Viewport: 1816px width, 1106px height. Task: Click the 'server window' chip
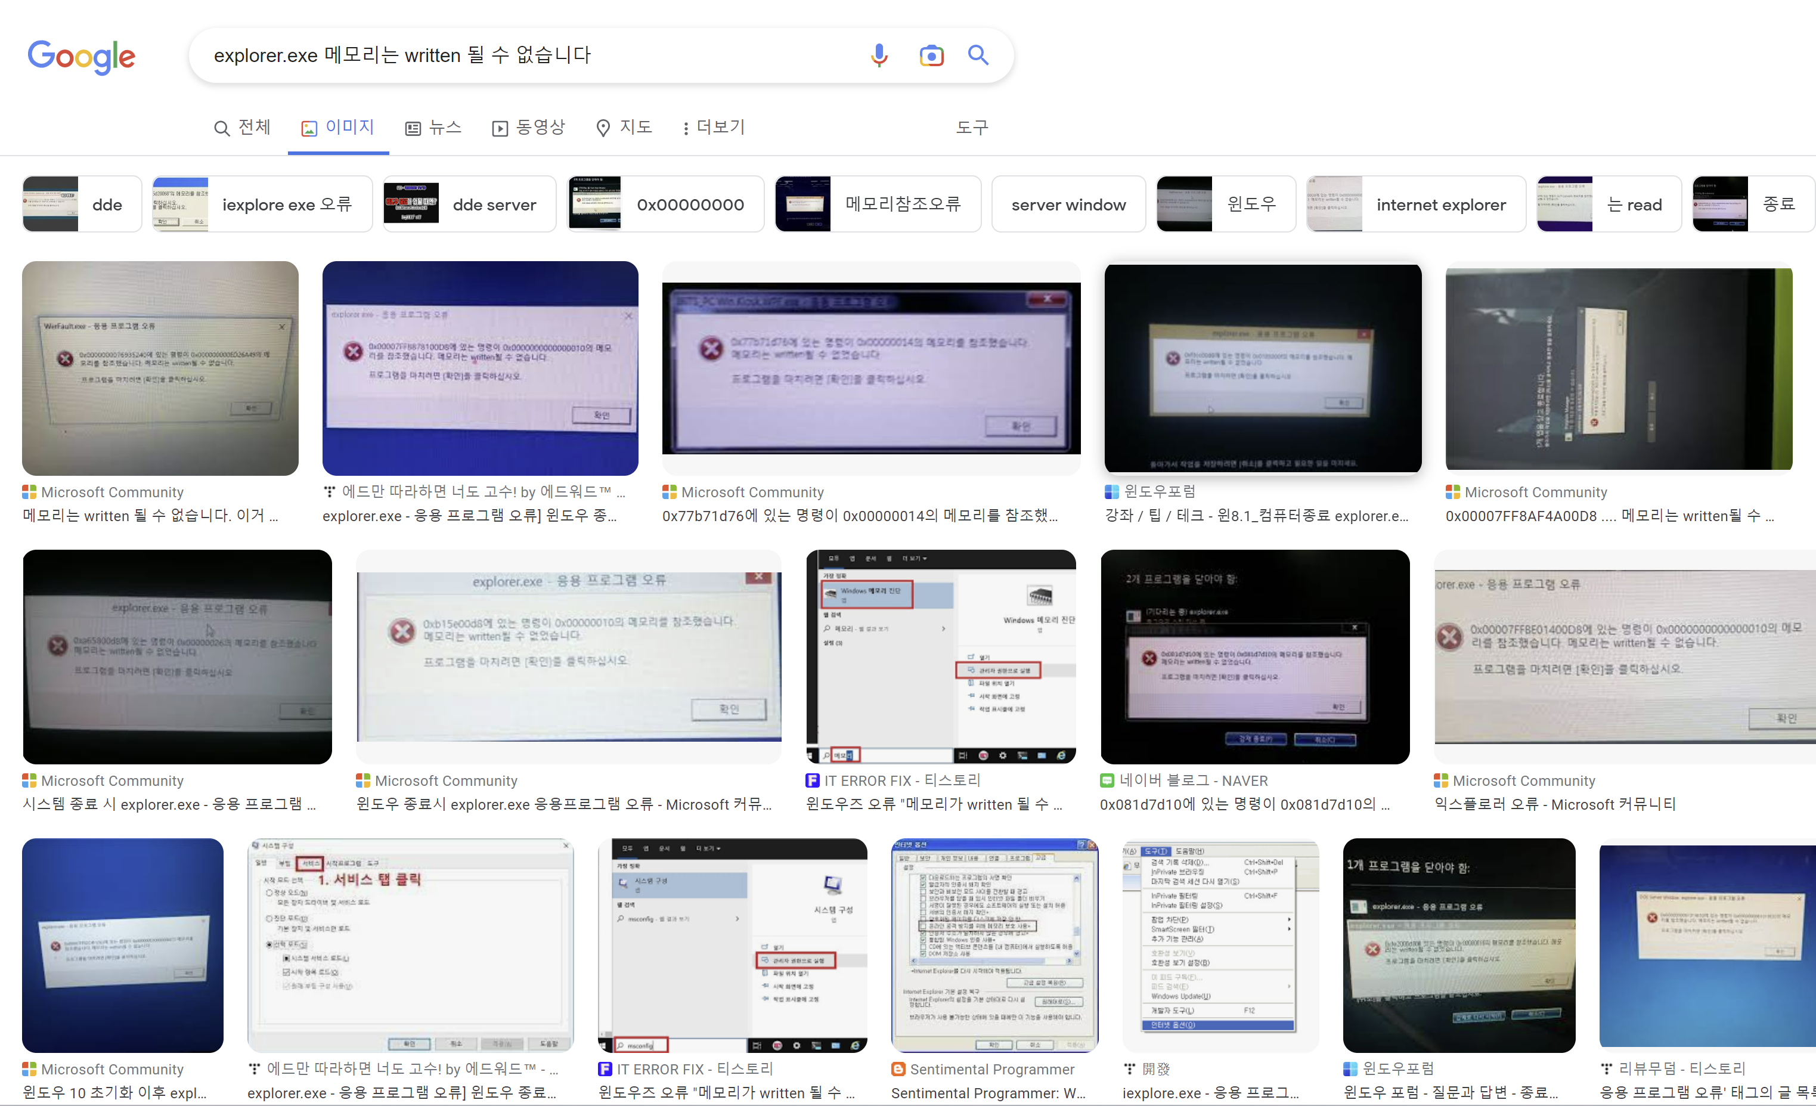pos(1068,204)
